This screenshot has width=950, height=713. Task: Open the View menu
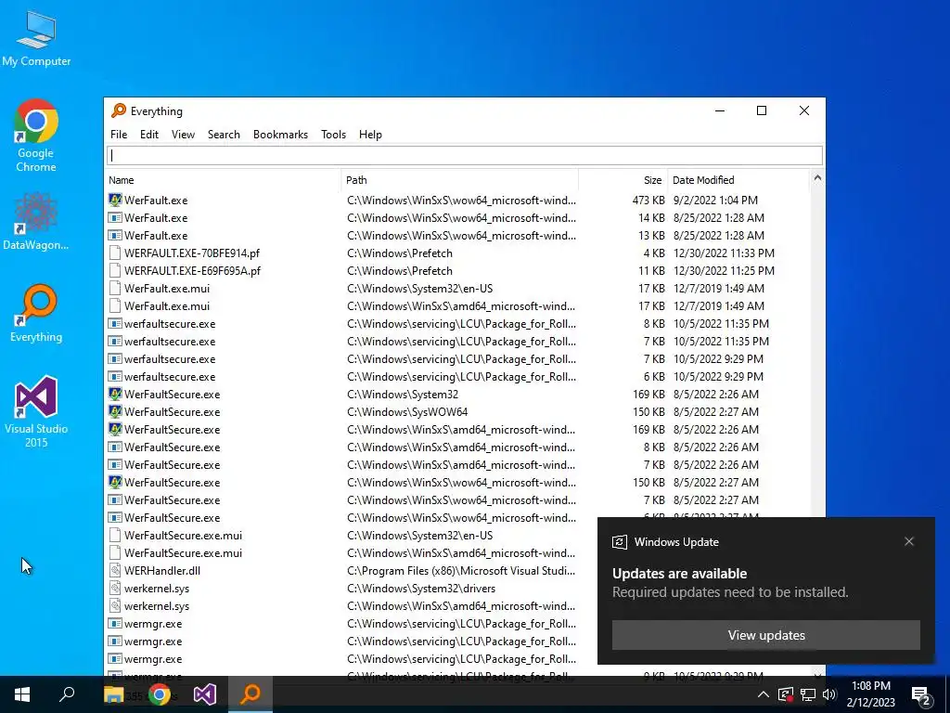click(x=183, y=135)
